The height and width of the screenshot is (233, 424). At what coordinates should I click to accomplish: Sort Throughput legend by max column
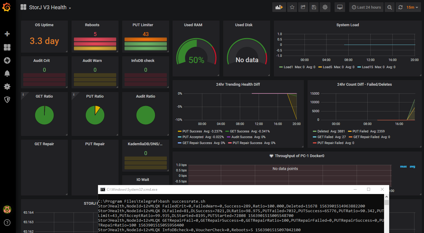[x=403, y=167]
